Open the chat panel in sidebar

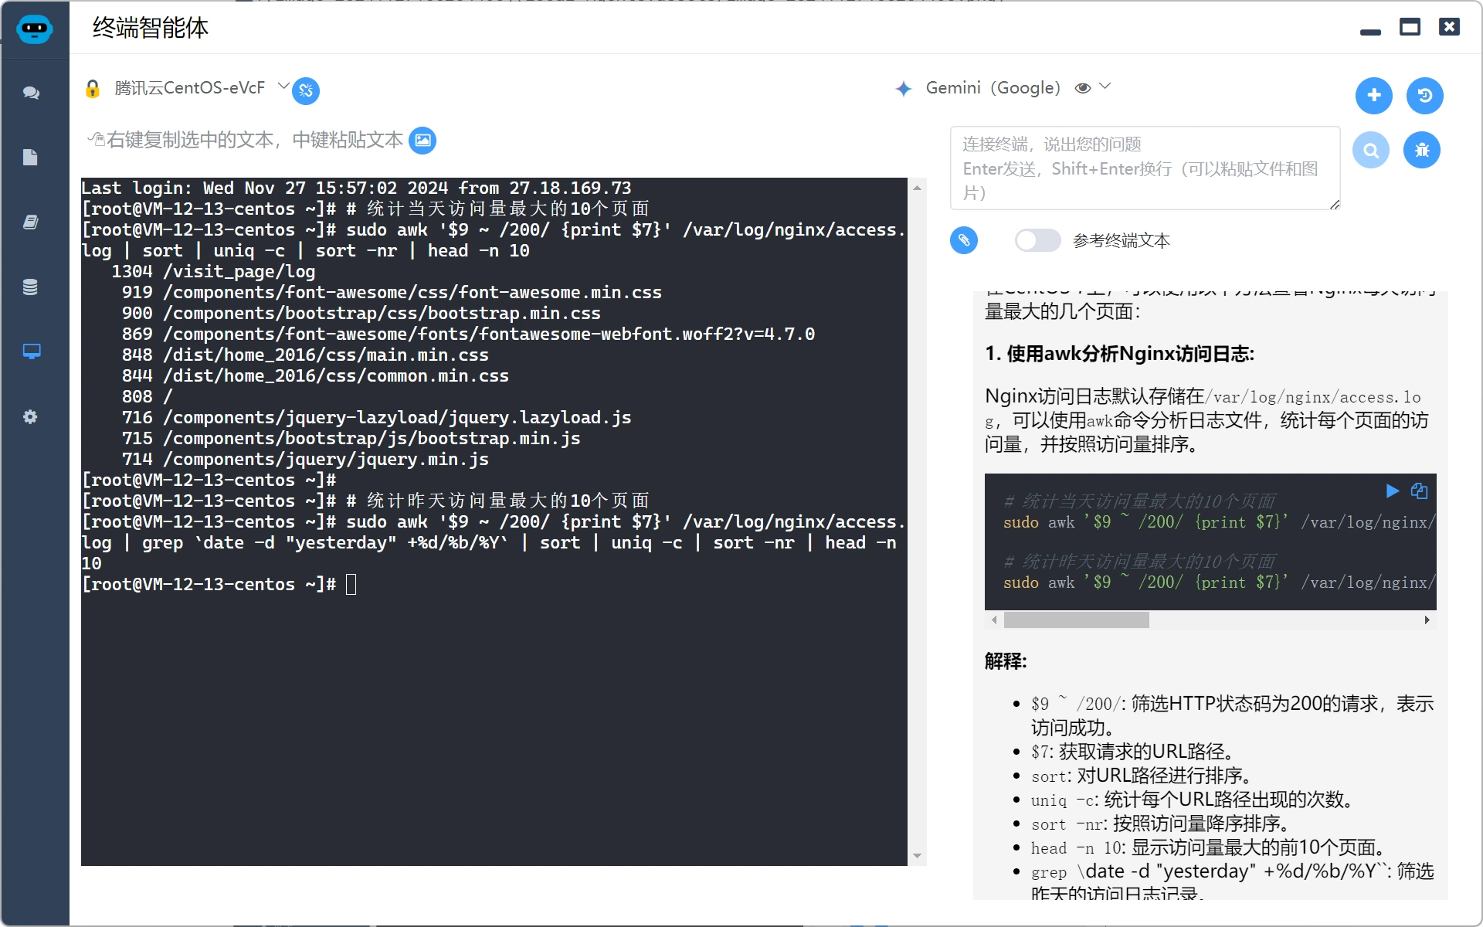(31, 93)
